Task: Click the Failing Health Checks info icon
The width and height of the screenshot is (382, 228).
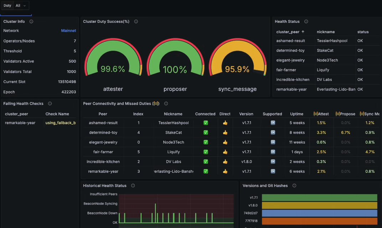Action: [x=50, y=104]
